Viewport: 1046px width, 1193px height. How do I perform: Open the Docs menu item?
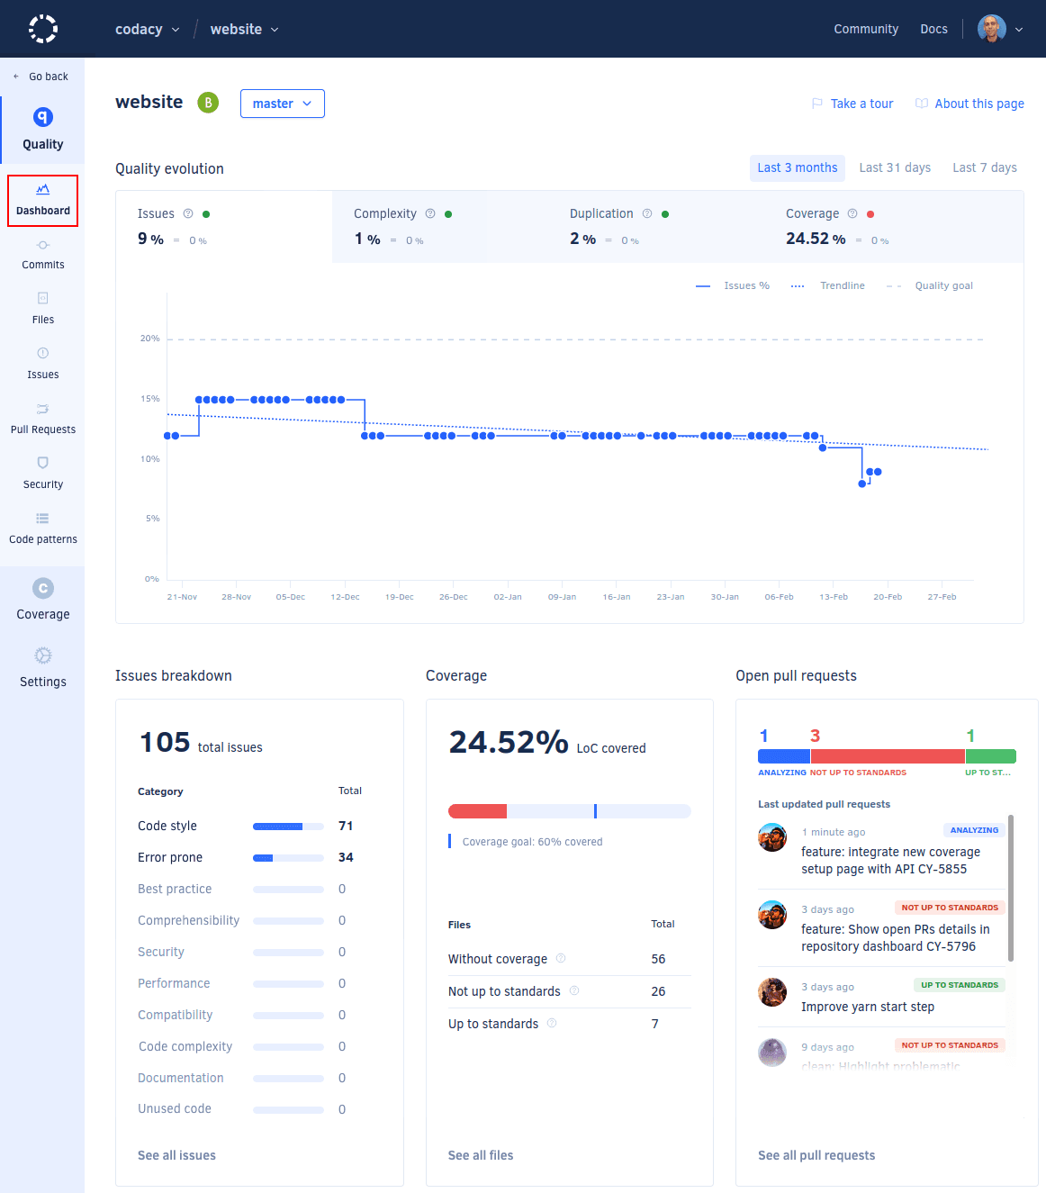[x=933, y=28]
